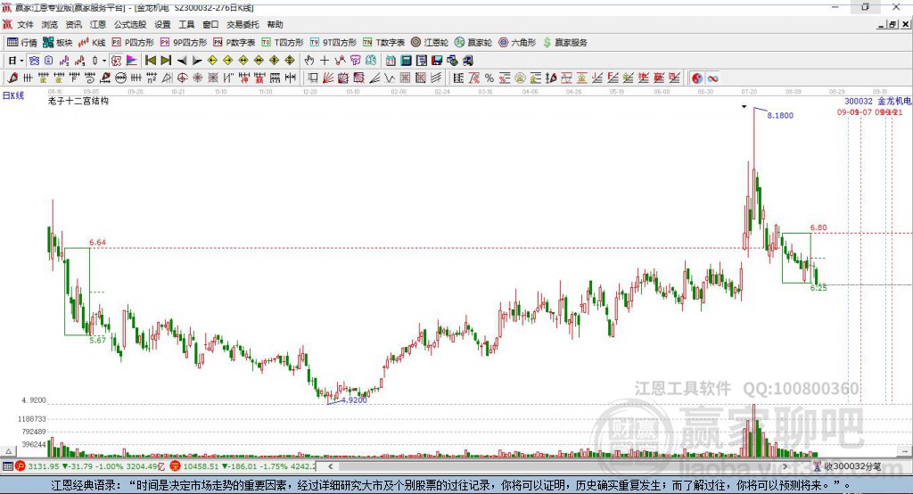Open the 江恩 menu
Image resolution: width=913 pixels, height=494 pixels.
click(x=98, y=24)
